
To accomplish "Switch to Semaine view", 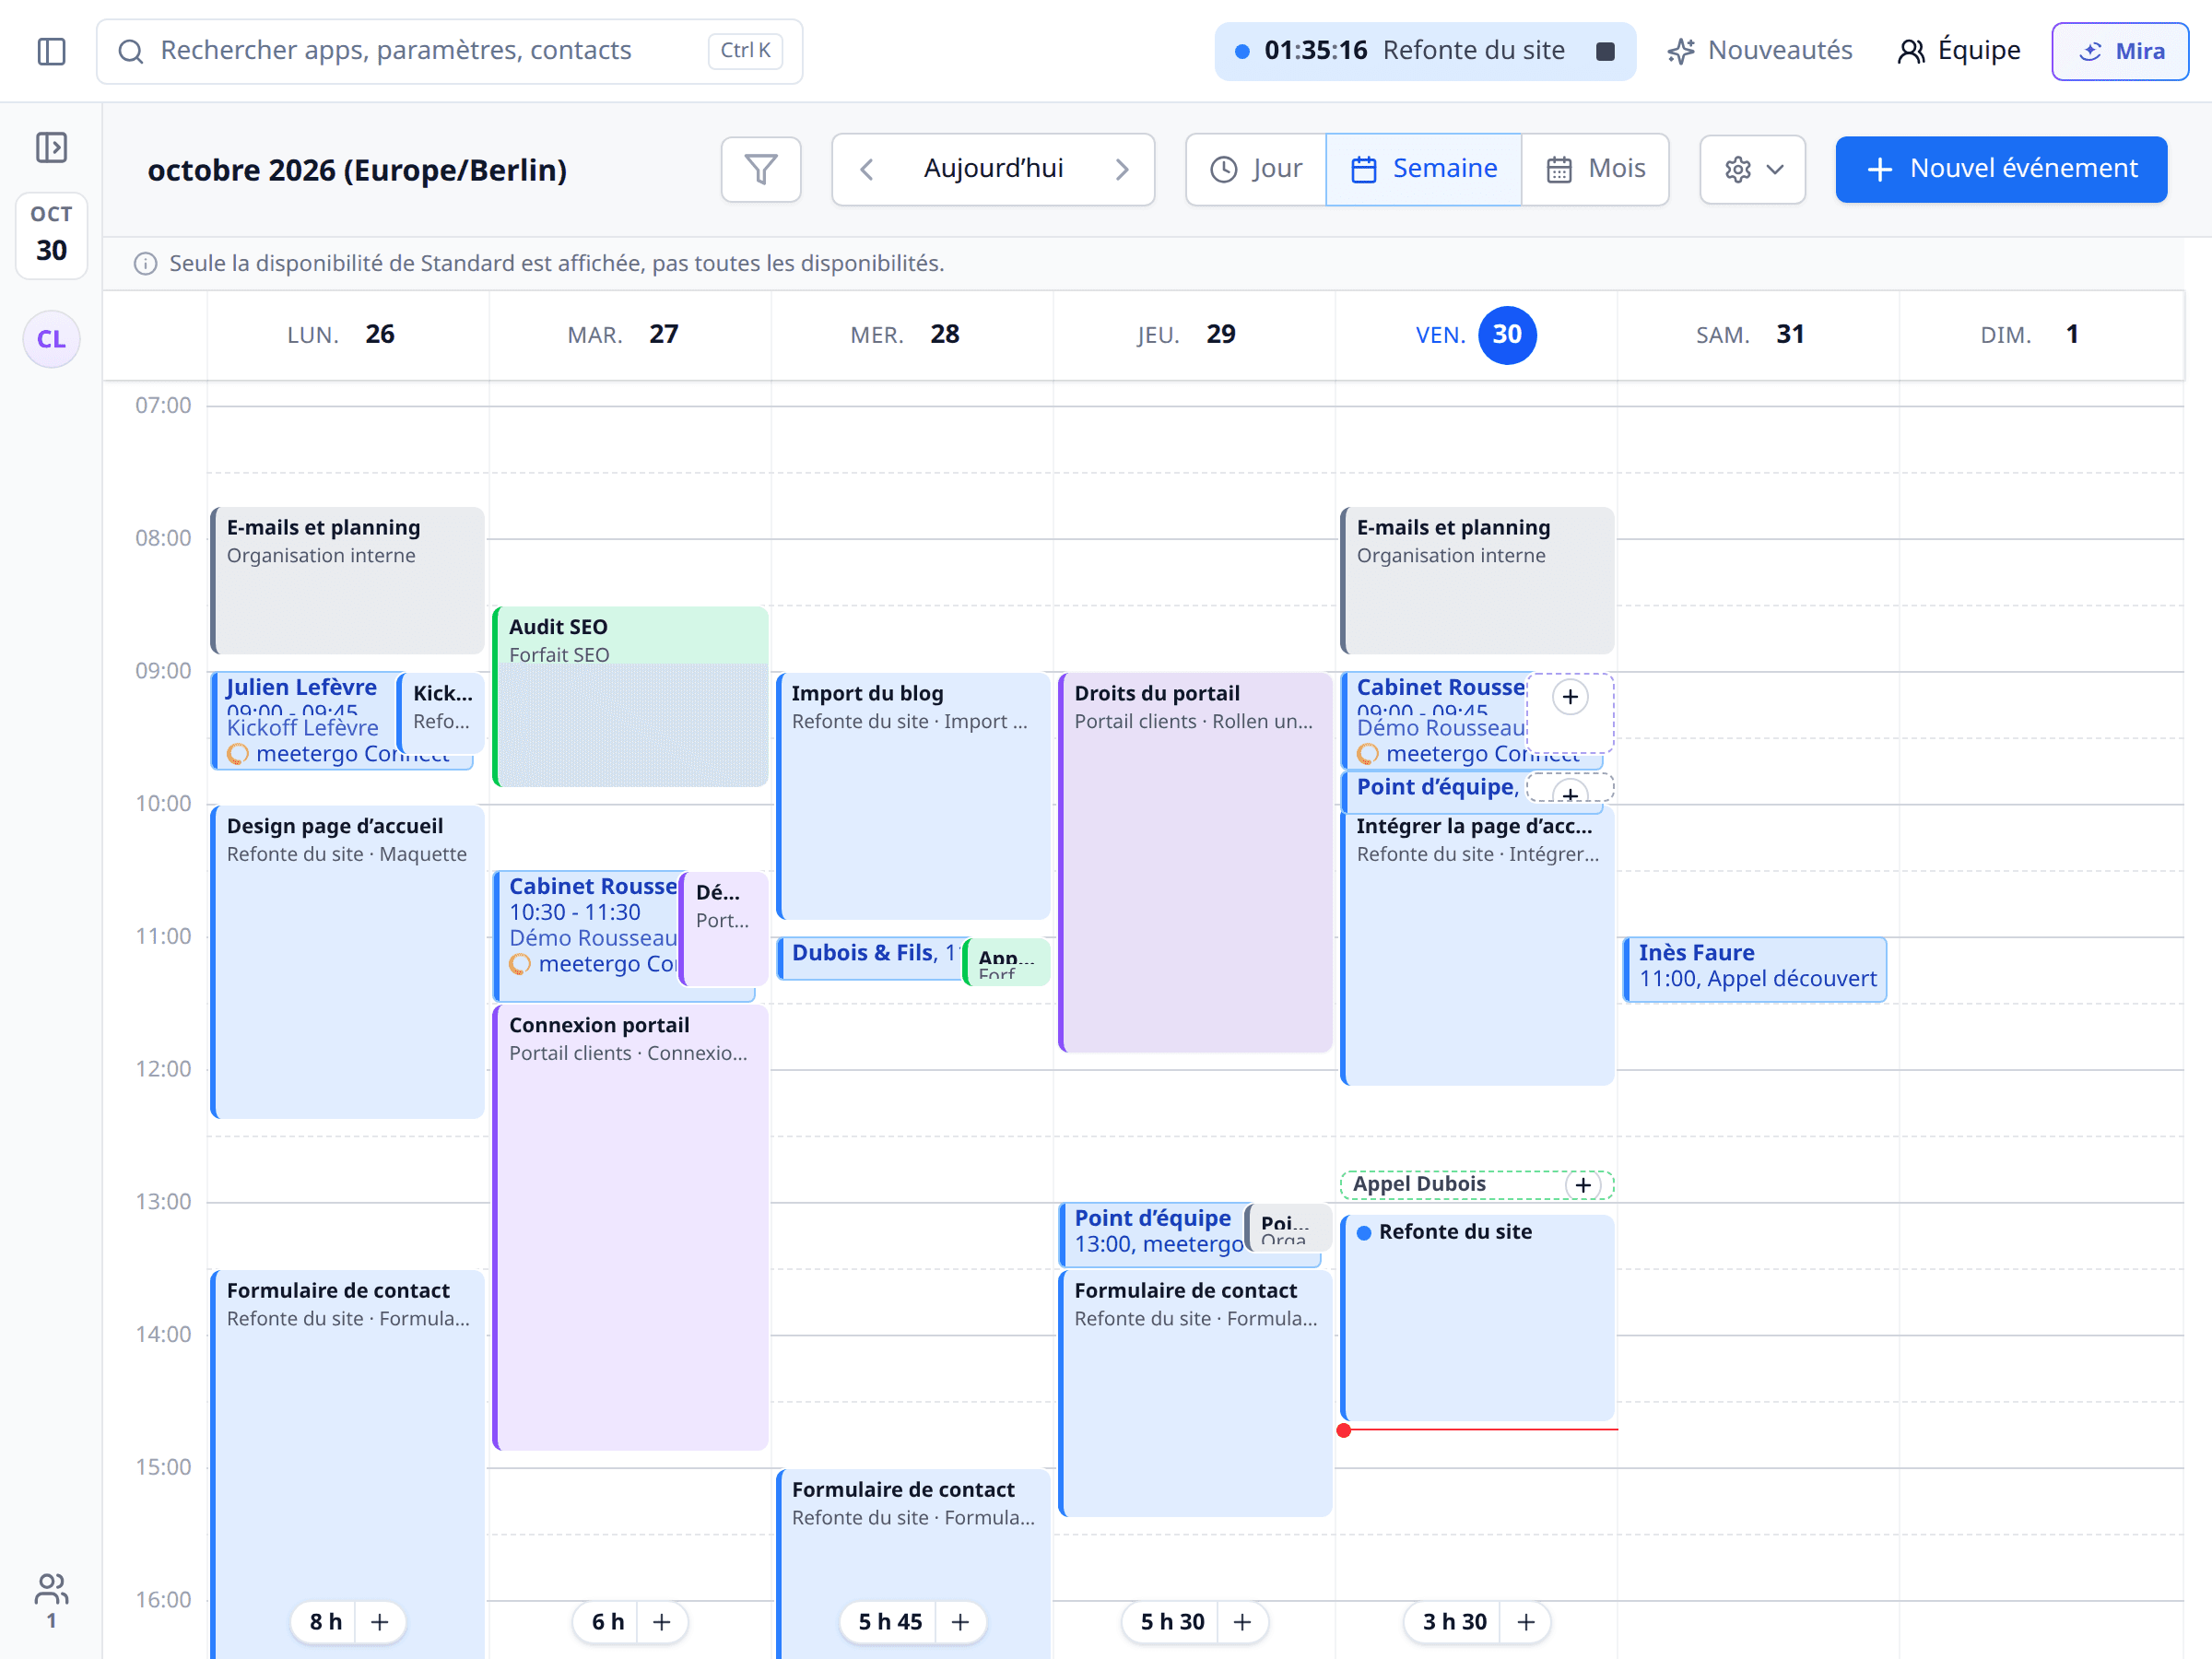I will tap(1424, 169).
